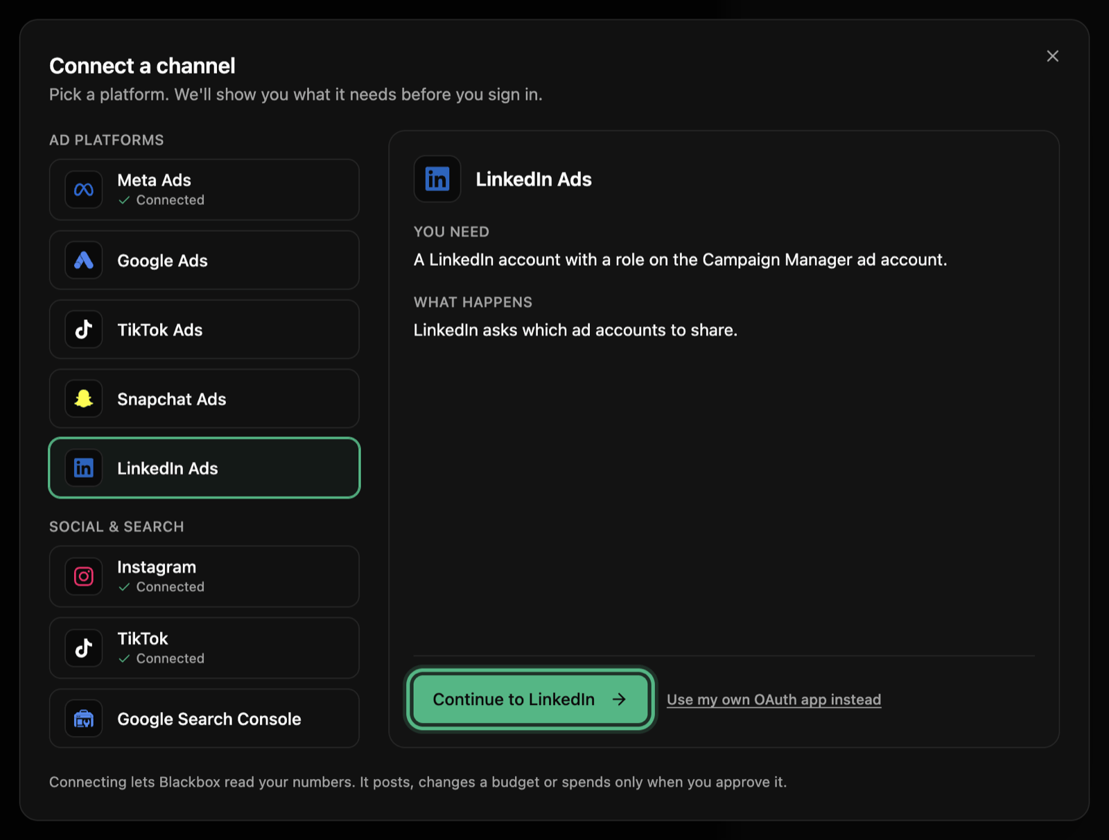Close the Connect a channel dialog
1109x840 pixels.
(x=1052, y=56)
